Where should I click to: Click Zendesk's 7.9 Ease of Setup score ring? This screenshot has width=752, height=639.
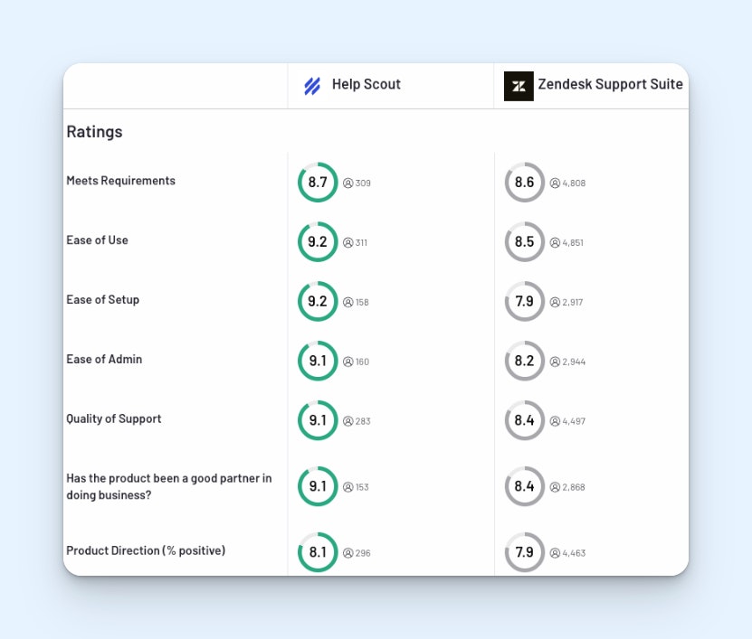[525, 301]
